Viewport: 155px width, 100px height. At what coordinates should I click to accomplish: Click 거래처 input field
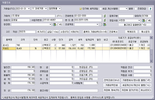click(x=33, y=16)
